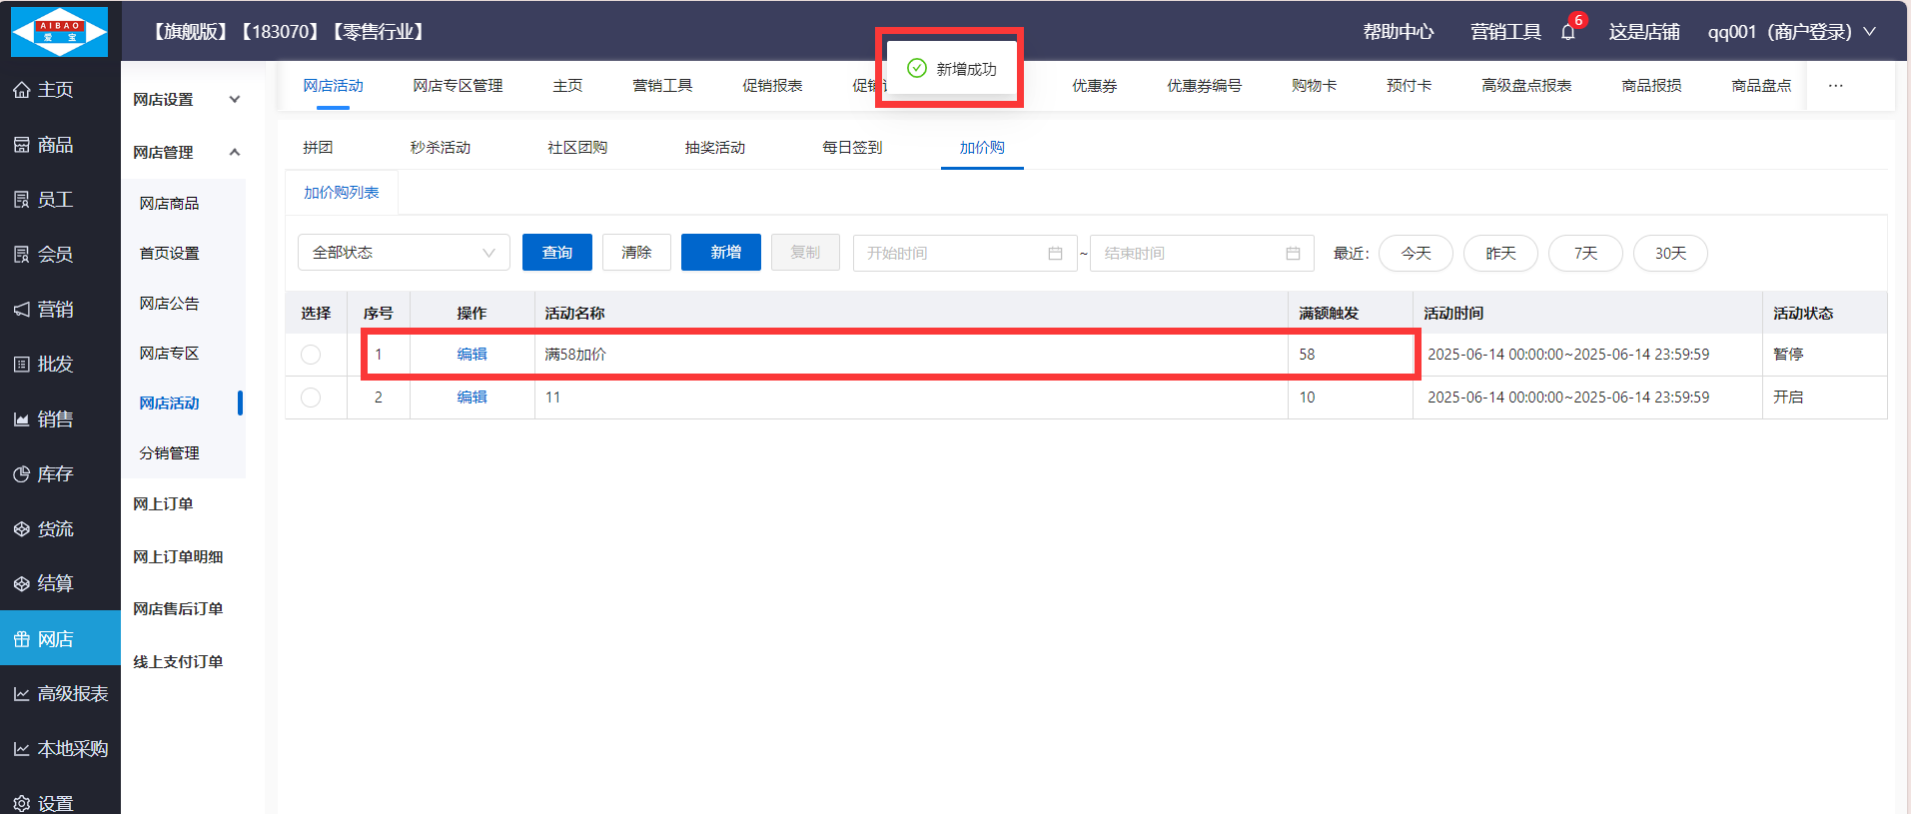1911x814 pixels.
Task: Click 编辑 link for 满58加价
Action: [x=472, y=355]
